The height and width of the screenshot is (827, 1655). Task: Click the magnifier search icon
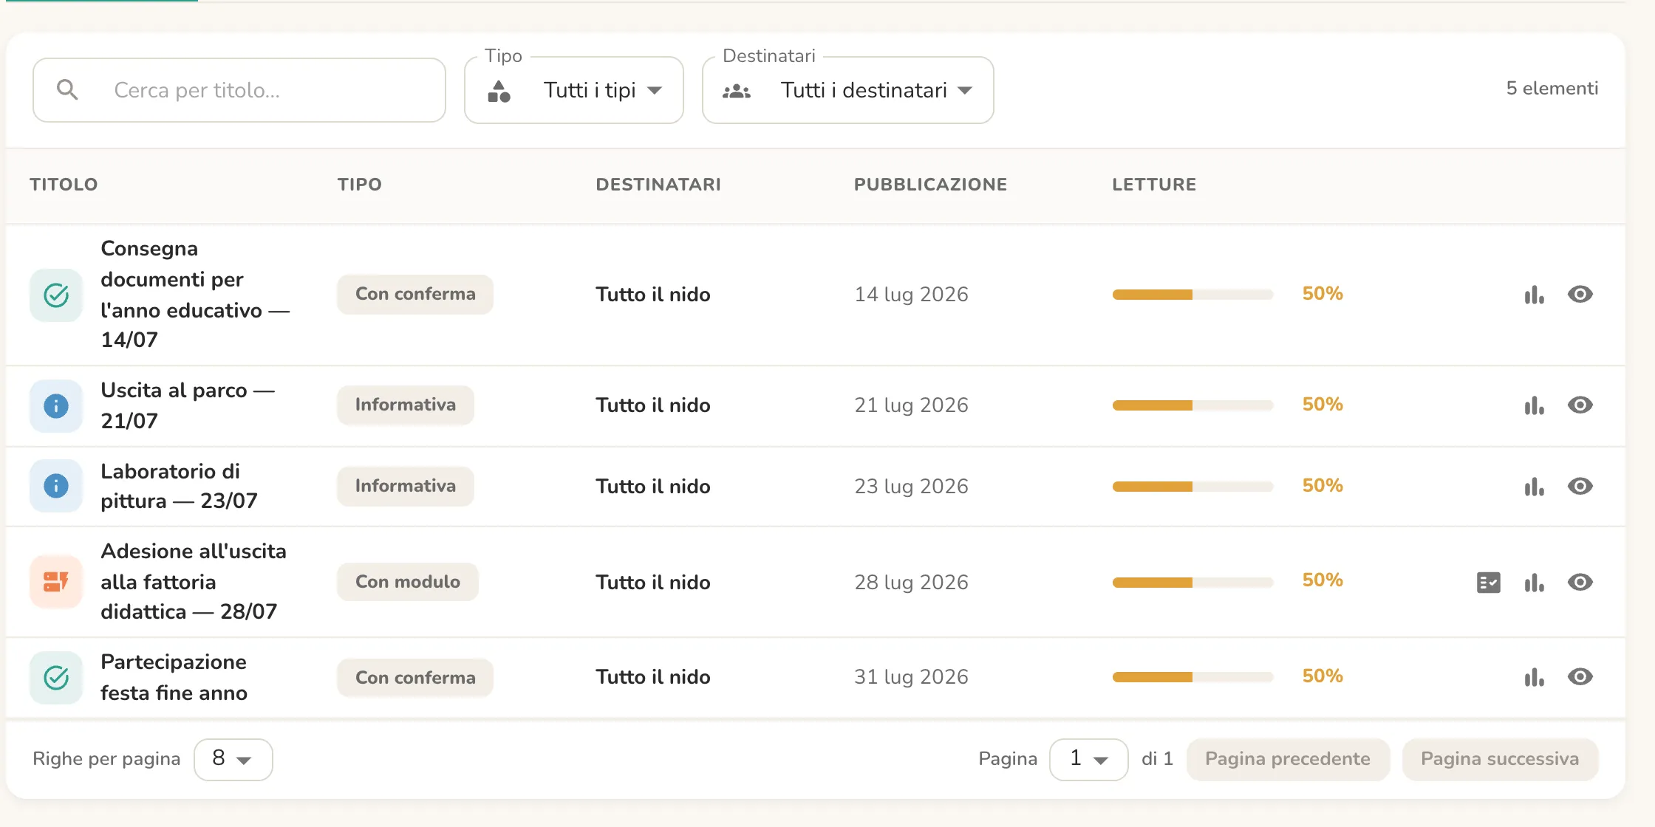(67, 90)
